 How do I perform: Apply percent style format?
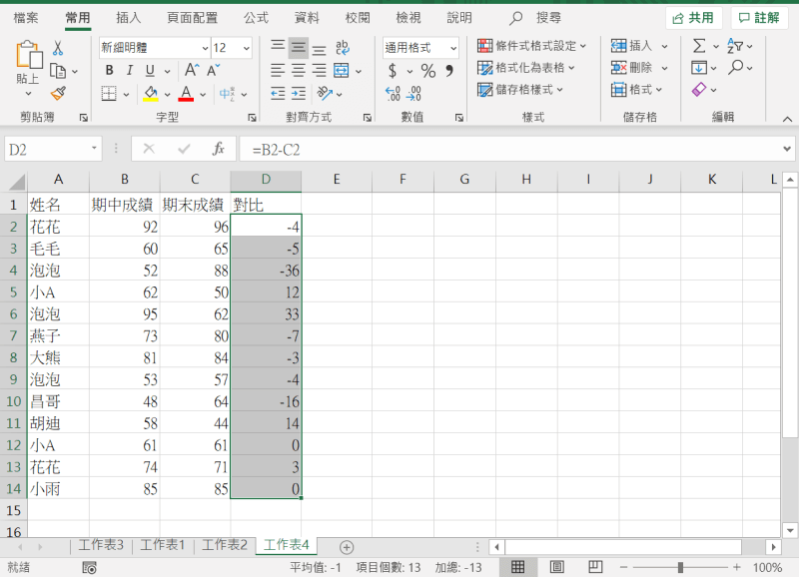[428, 71]
